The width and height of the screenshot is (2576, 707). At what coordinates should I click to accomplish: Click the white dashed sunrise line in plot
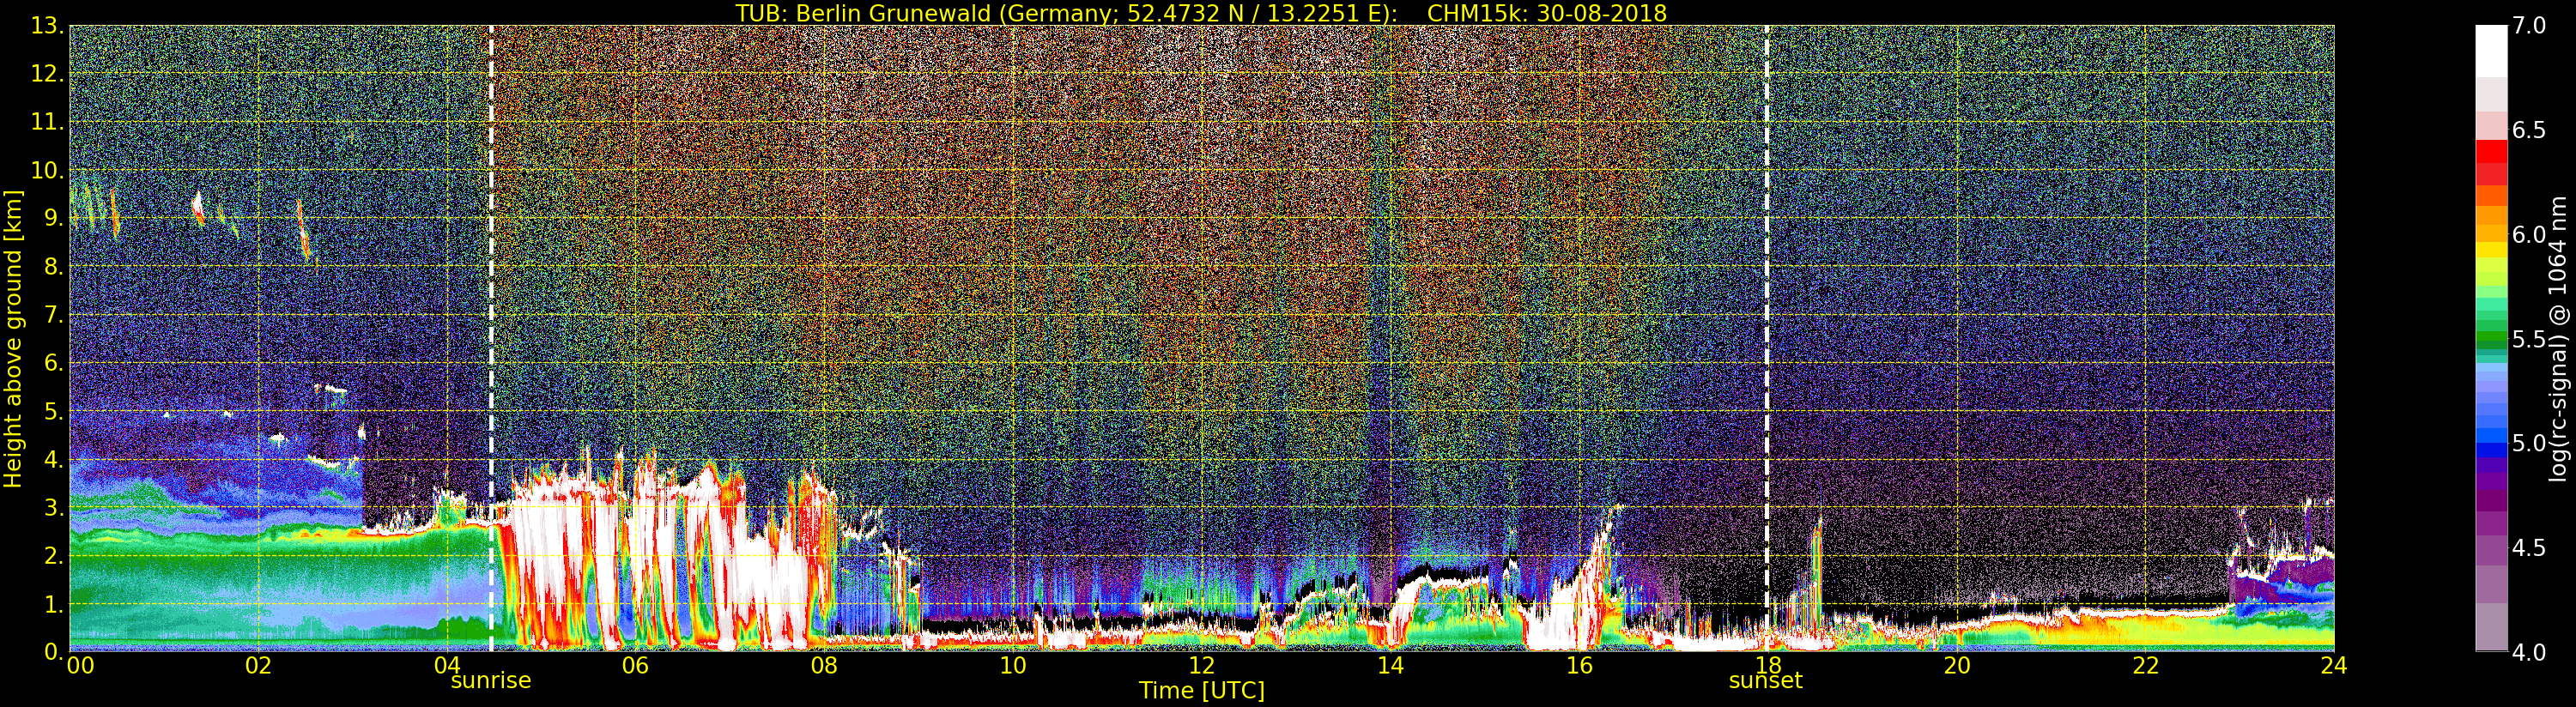point(491,300)
